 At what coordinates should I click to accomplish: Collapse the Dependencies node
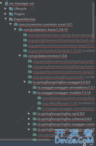[x=6, y=19]
